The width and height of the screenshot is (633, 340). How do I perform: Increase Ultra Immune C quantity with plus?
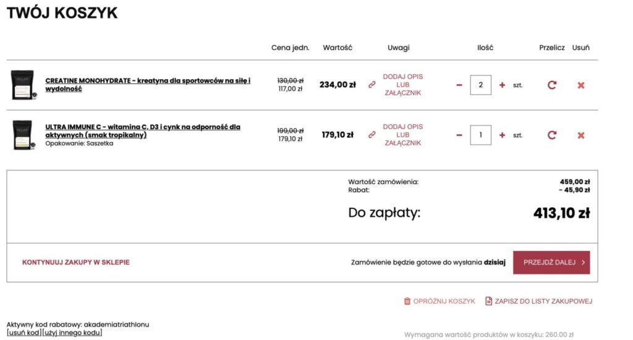(502, 135)
